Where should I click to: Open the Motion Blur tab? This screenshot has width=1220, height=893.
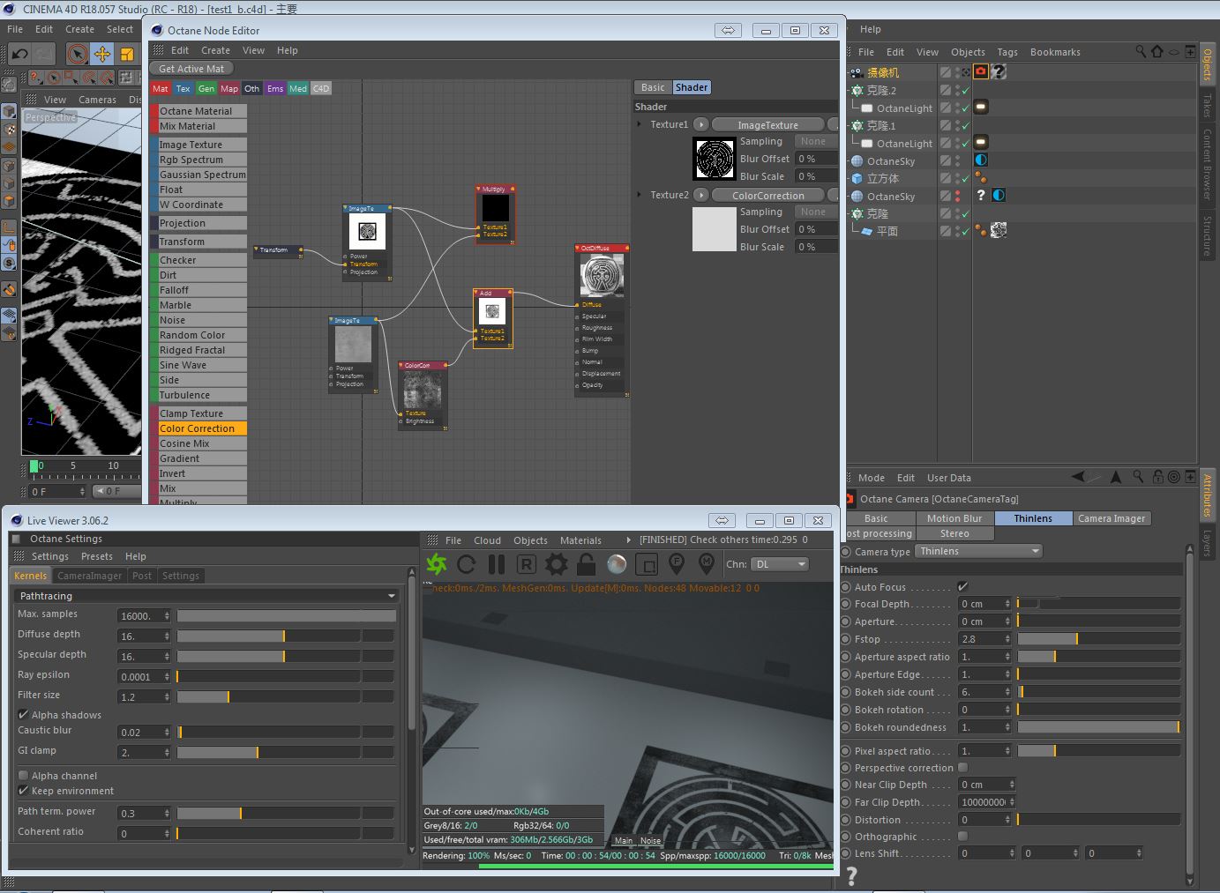tap(954, 518)
